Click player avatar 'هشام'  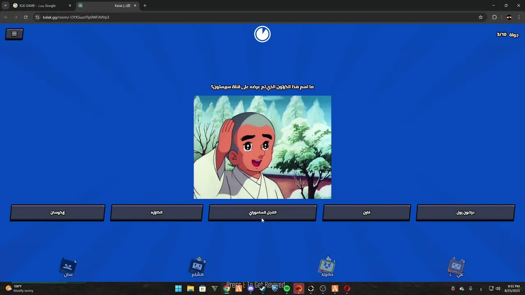coord(198,268)
